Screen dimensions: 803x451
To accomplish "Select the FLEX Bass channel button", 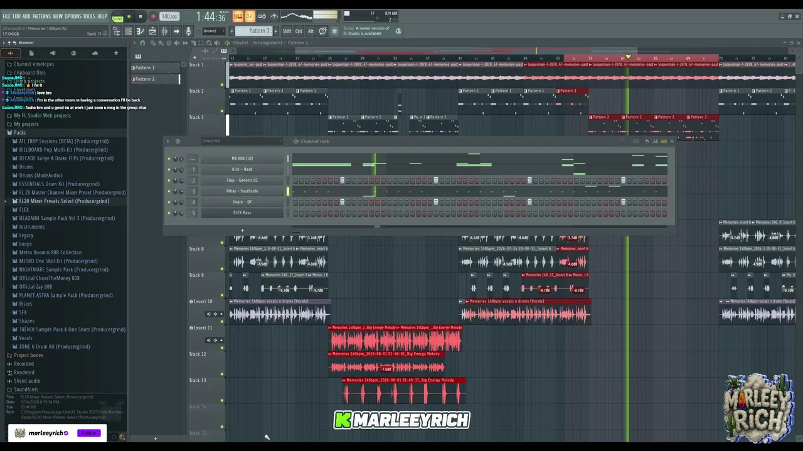I will [x=242, y=213].
